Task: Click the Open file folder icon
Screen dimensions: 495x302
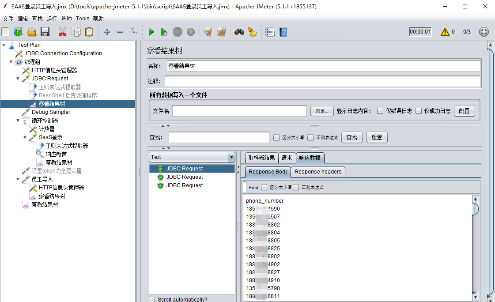Action: click(x=31, y=32)
